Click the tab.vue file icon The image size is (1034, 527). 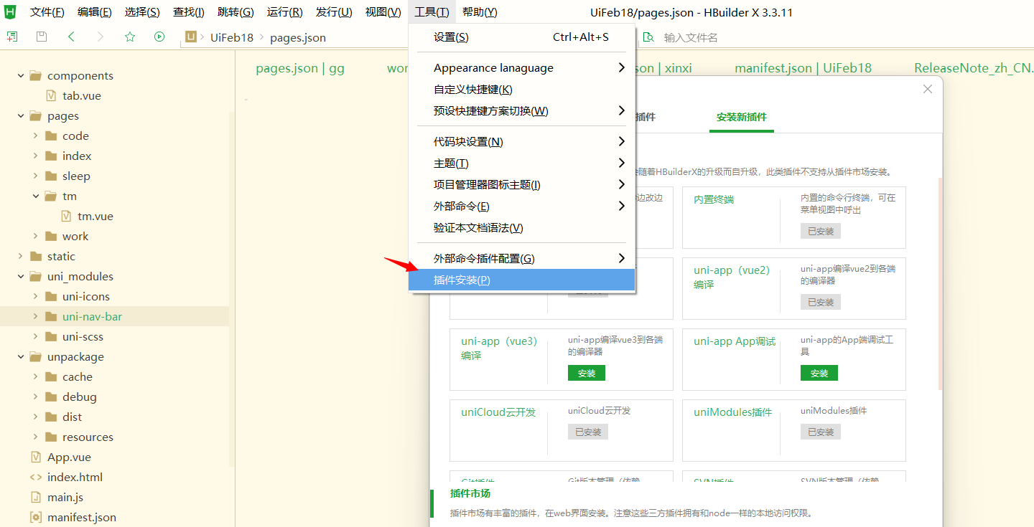[50, 95]
